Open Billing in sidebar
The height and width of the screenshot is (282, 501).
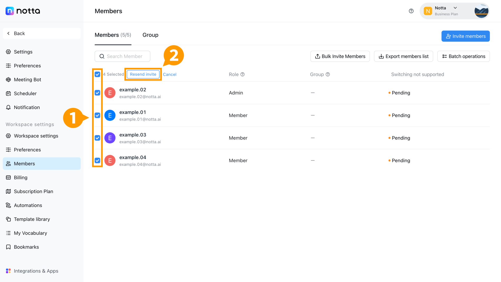click(x=42, y=177)
